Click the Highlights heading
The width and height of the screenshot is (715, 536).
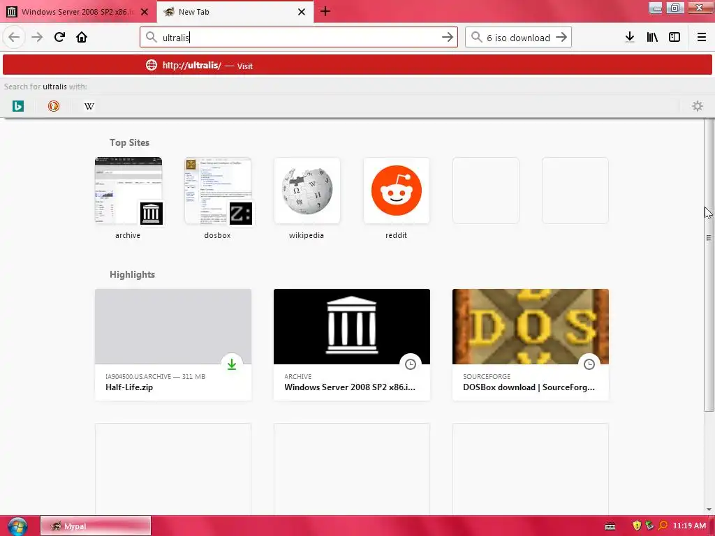132,274
